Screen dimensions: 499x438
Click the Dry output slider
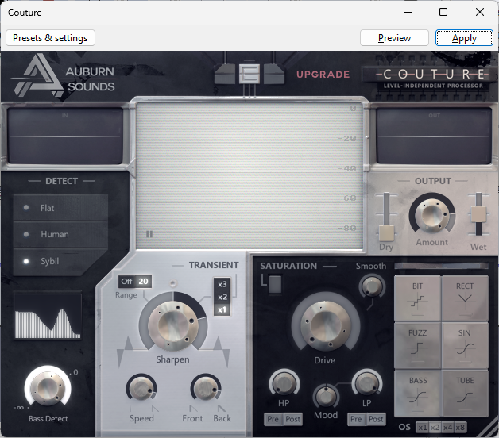[x=386, y=232]
